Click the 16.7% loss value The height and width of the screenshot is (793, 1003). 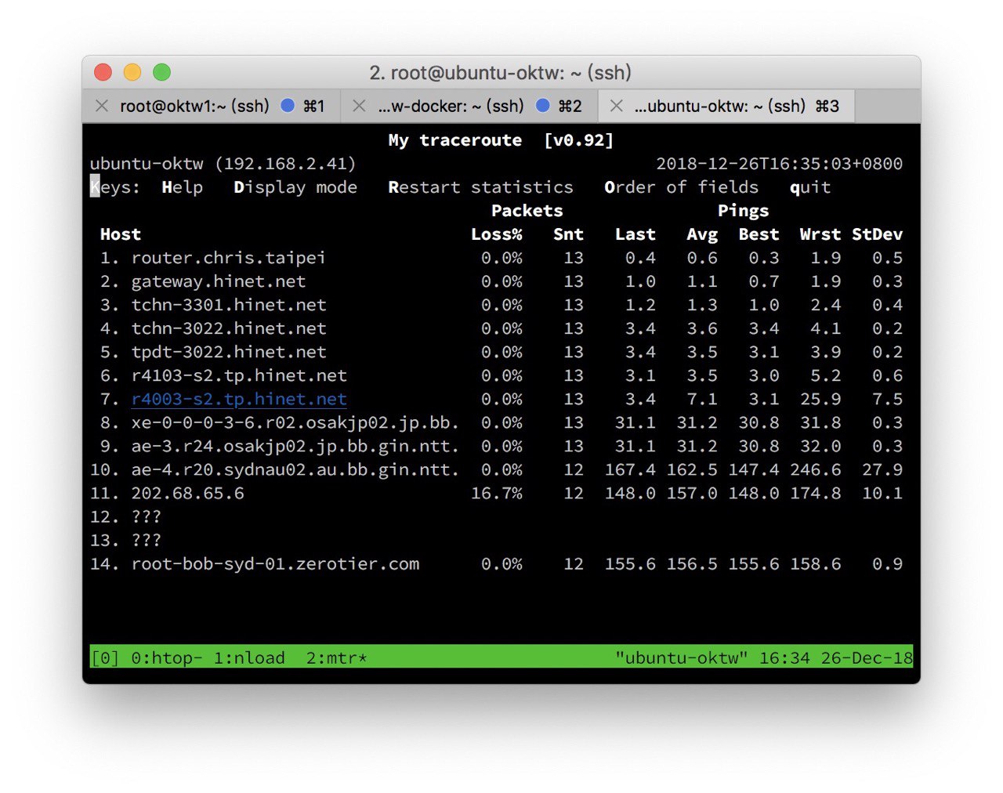[497, 494]
